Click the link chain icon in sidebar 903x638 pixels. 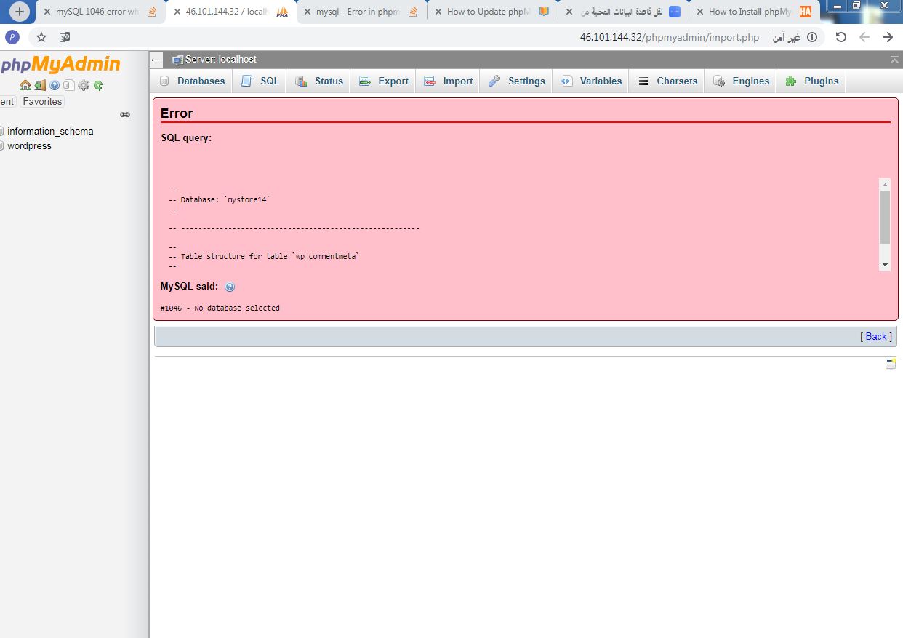125,115
